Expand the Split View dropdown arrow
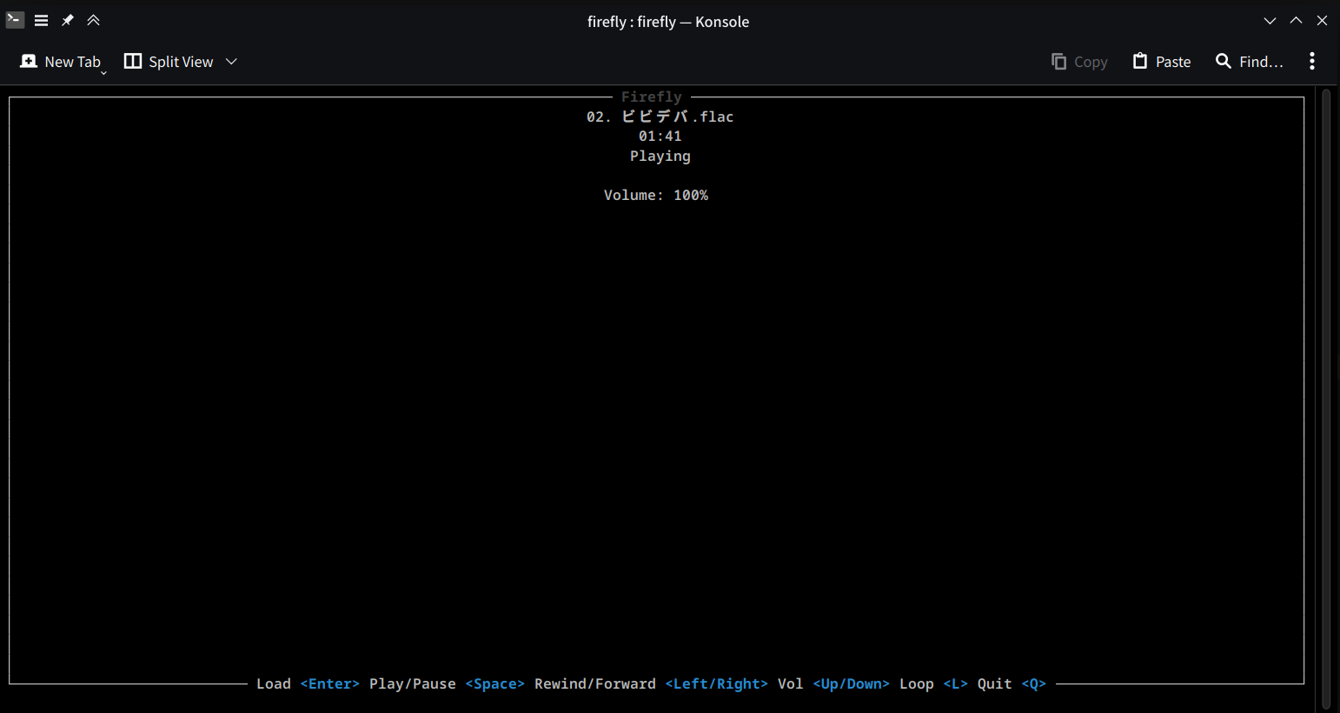1340x713 pixels. (231, 62)
